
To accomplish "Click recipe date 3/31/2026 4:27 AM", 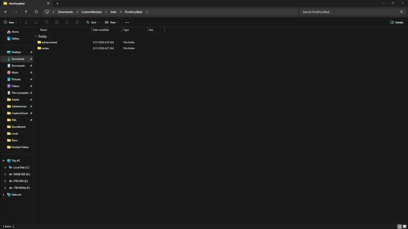I will pos(103,48).
